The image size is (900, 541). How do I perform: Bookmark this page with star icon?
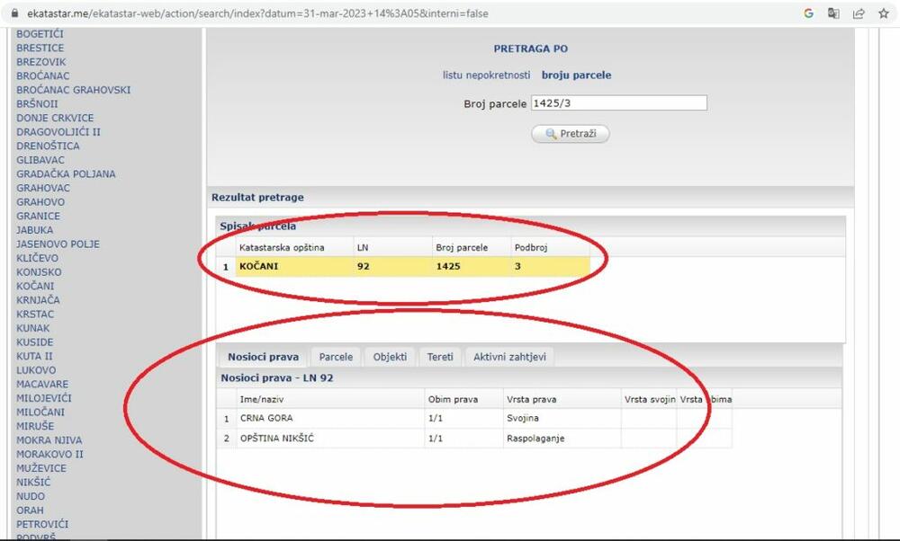click(884, 13)
